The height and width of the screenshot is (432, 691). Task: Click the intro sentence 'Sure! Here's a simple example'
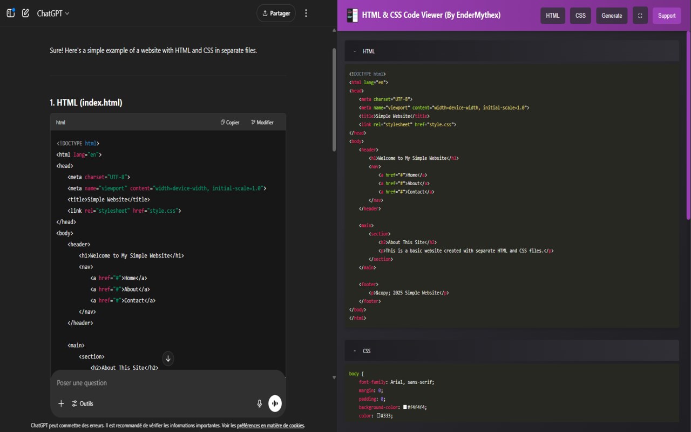point(153,50)
